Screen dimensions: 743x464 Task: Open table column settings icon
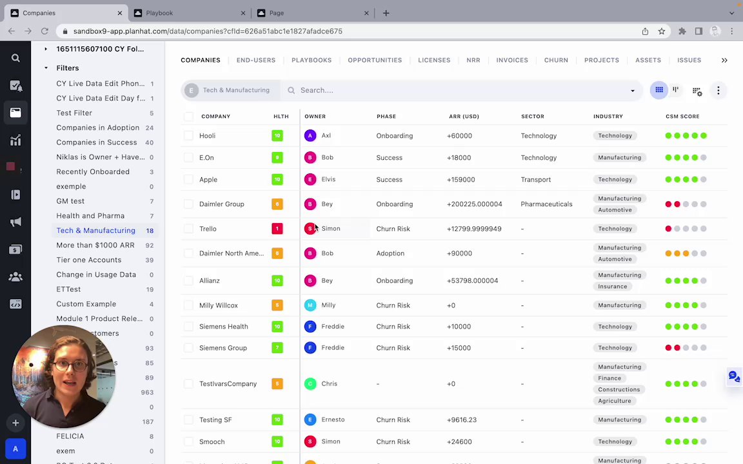point(697,92)
